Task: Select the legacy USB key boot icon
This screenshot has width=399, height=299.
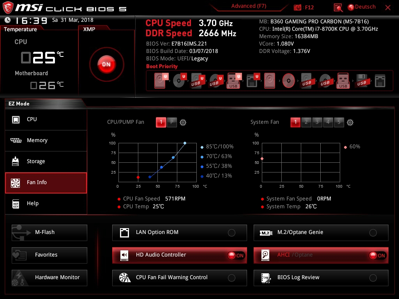Action: coord(343,81)
